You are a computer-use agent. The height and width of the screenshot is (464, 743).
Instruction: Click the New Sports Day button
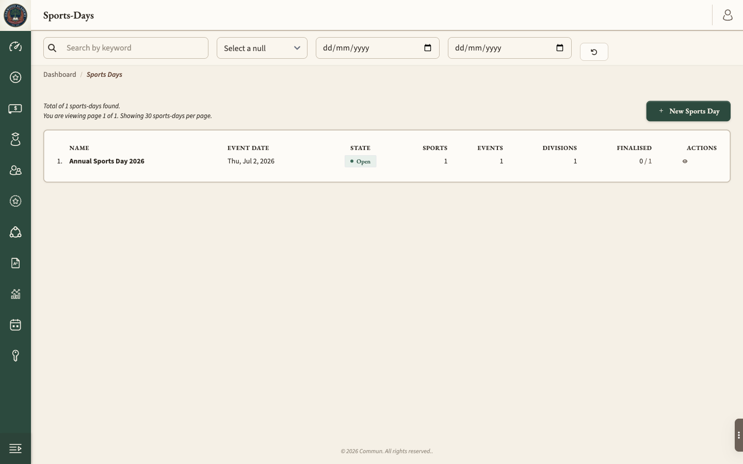(x=688, y=111)
